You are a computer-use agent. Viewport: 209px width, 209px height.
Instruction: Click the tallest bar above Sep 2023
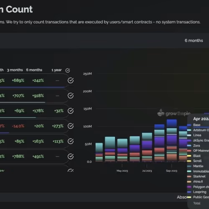(x=172, y=140)
